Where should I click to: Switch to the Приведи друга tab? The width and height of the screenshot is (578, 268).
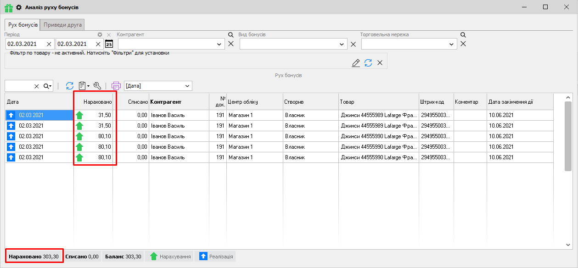point(63,25)
